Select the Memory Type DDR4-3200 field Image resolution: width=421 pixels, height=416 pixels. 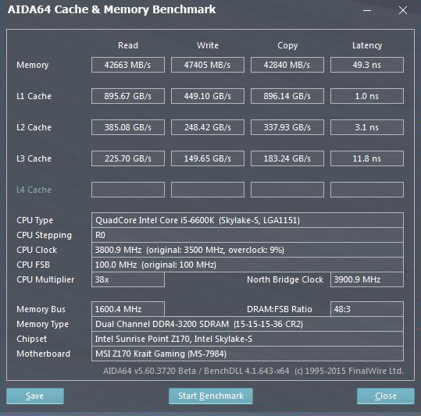pyautogui.click(x=248, y=324)
